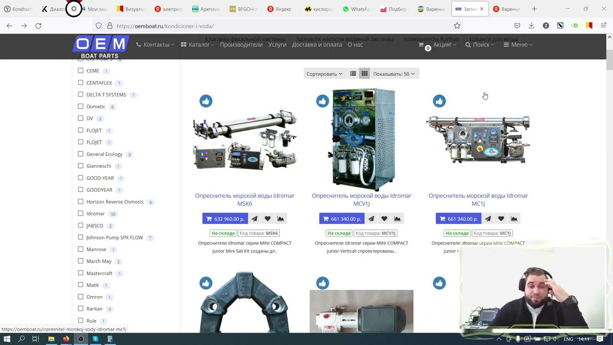This screenshot has height=345, width=613.
Task: Click the price button for Idromar MCV1J
Action: click(x=342, y=218)
